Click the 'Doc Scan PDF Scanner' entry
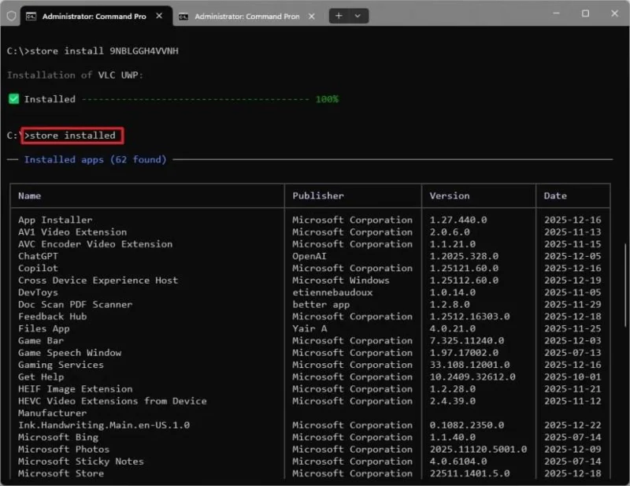The width and height of the screenshot is (630, 486). click(75, 304)
